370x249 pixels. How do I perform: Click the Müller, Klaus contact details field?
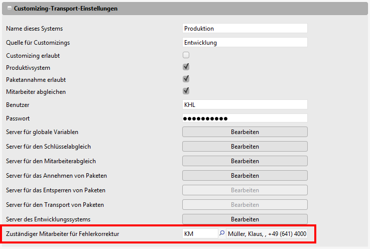(267, 234)
